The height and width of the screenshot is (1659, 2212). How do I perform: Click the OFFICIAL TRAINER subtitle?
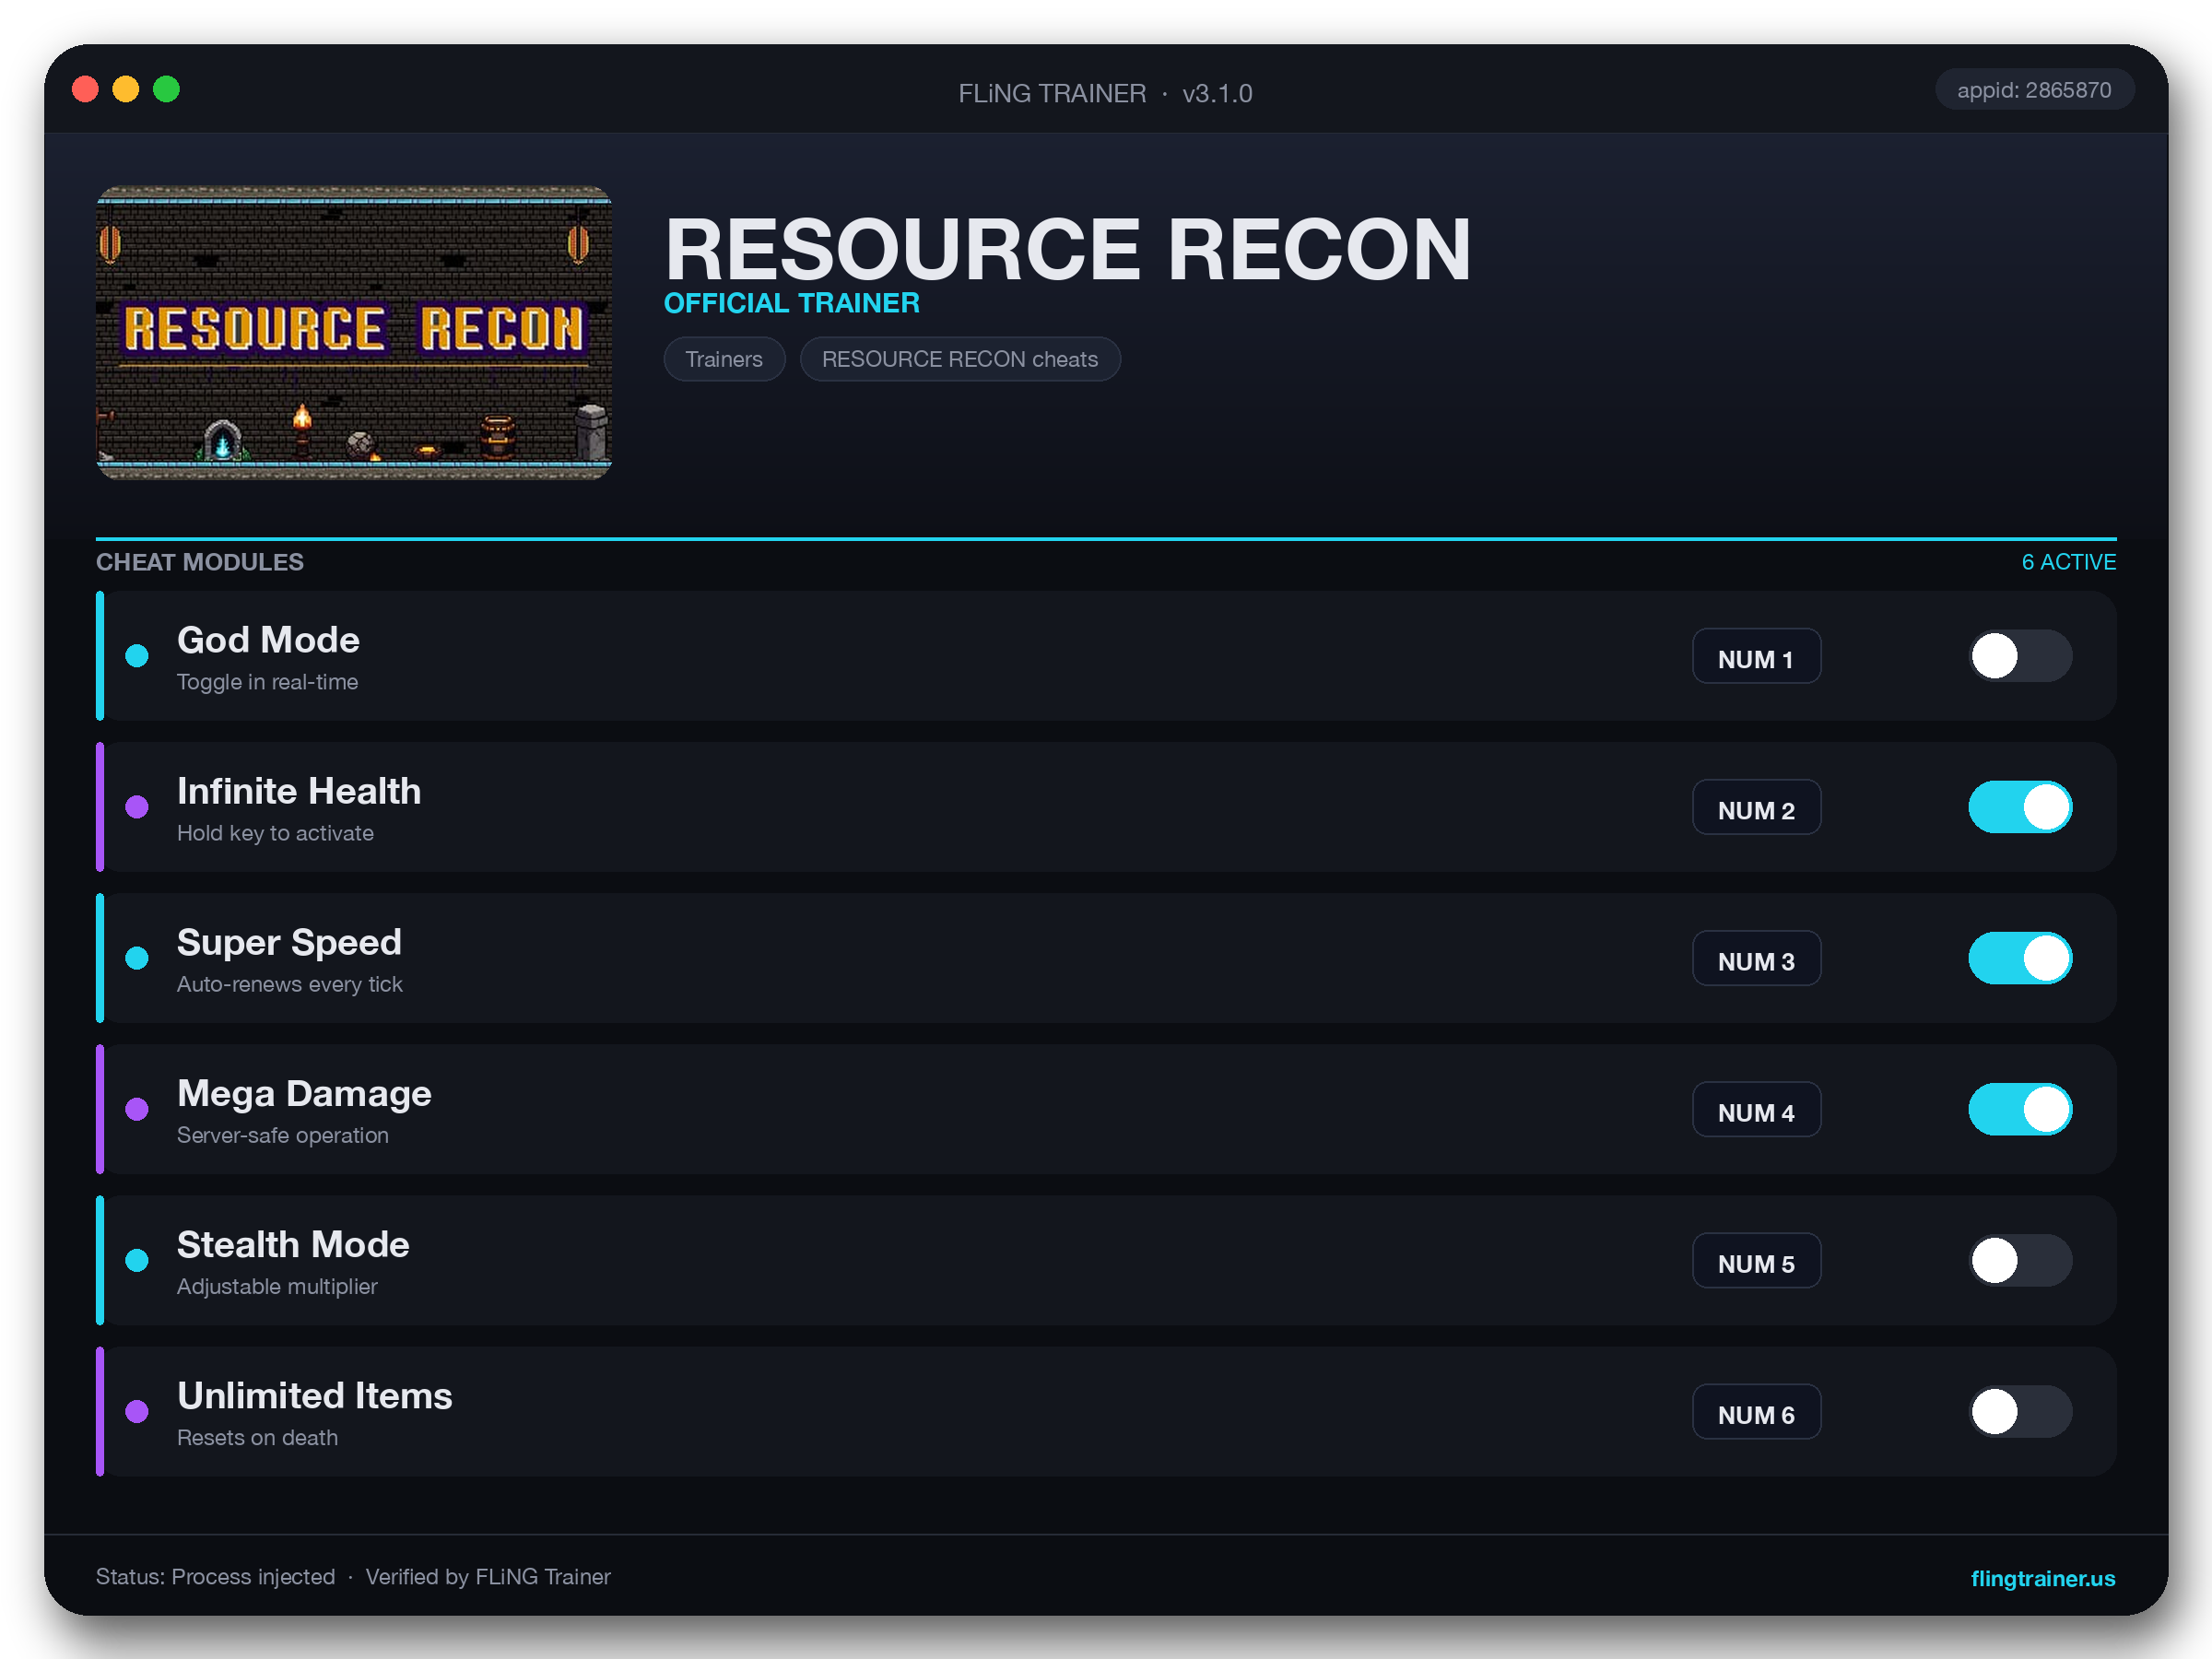792,303
